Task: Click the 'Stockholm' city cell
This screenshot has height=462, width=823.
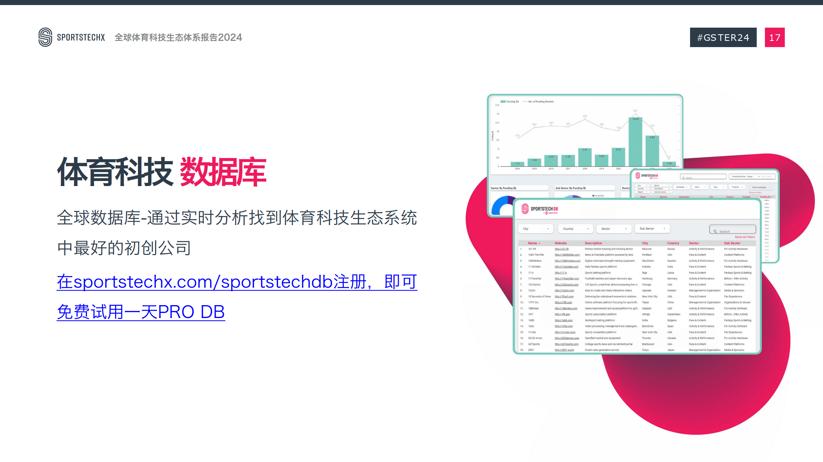Action: [648, 261]
